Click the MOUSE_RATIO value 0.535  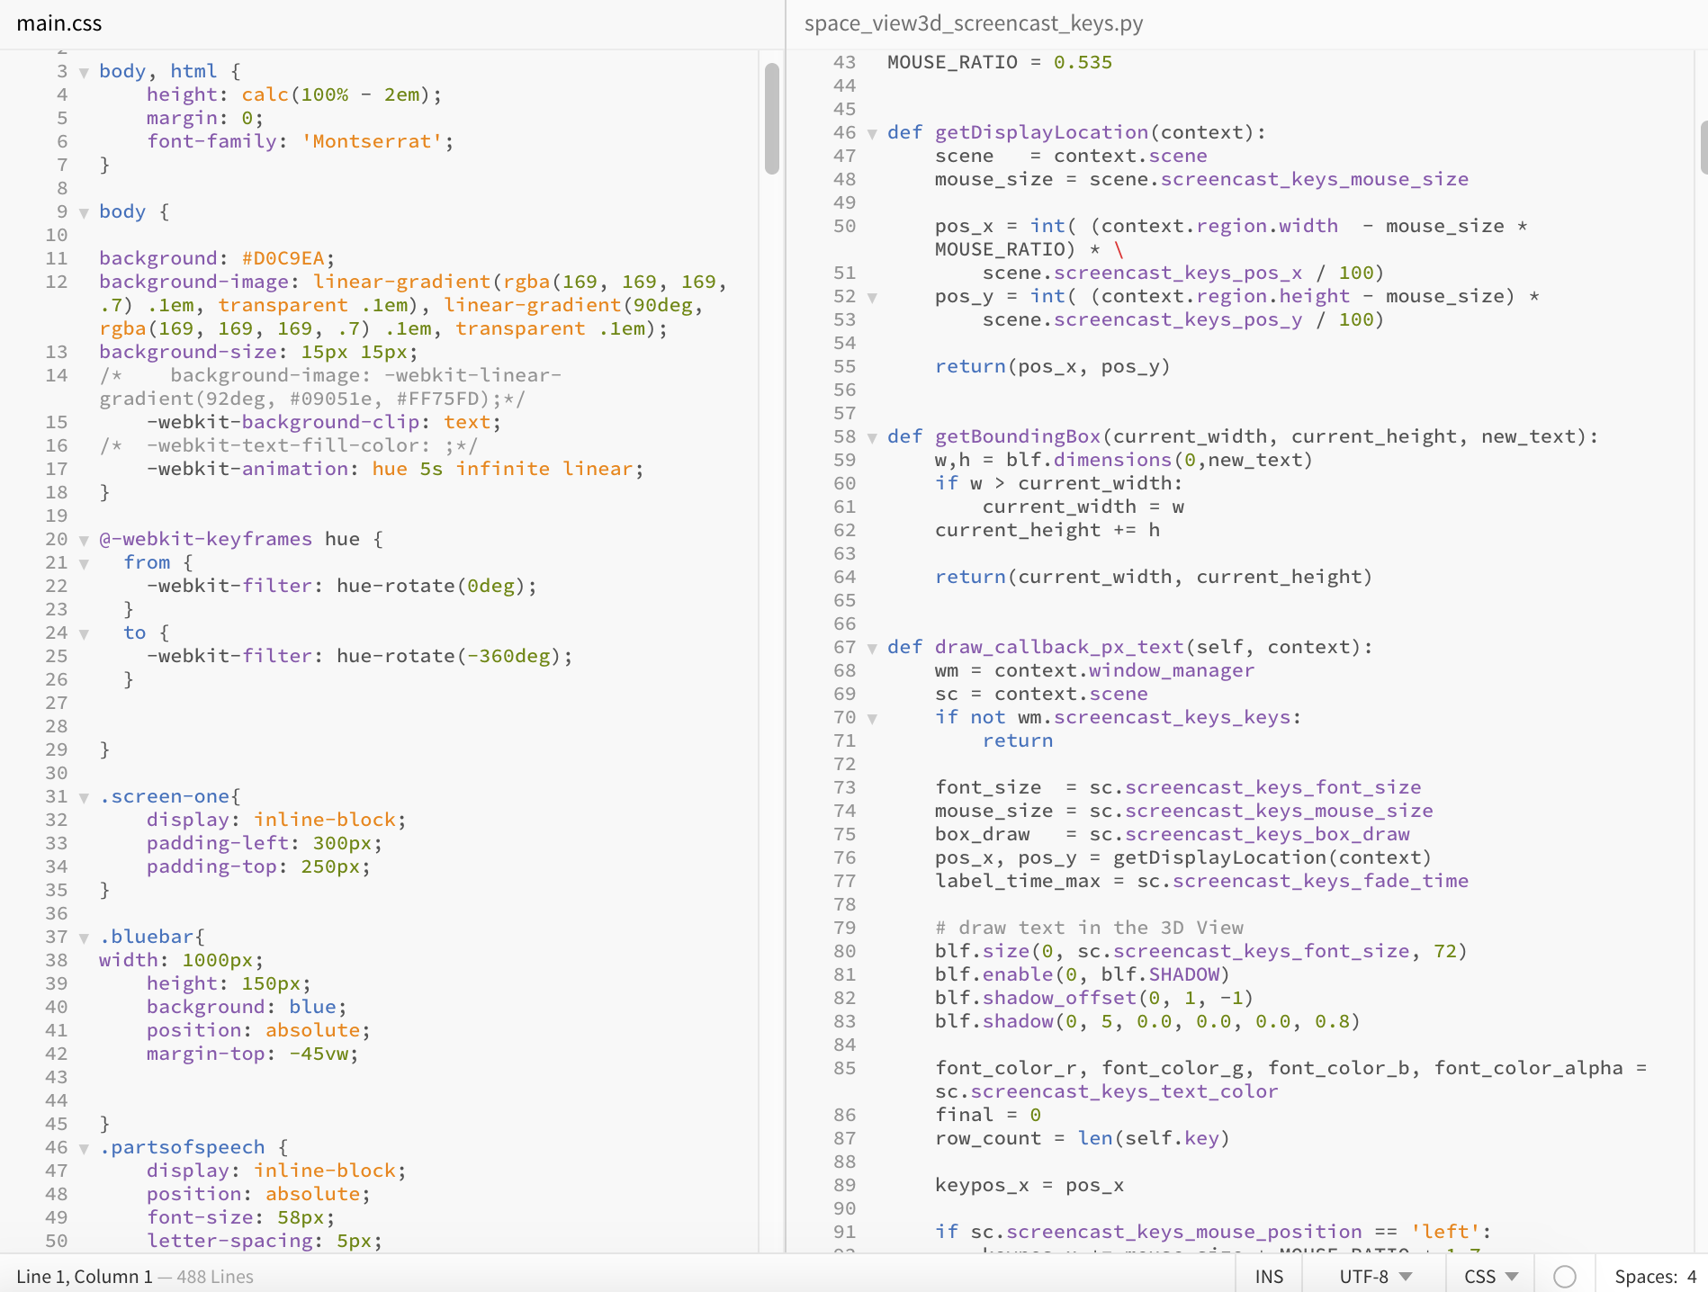tap(1083, 62)
